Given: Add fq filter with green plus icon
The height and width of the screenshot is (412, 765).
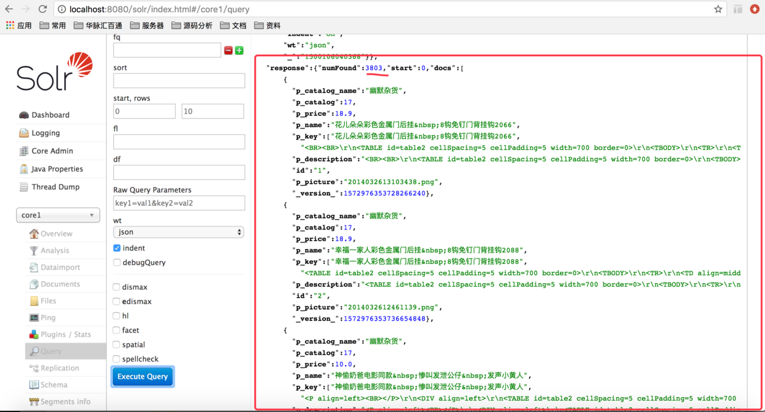Looking at the screenshot, I should pyautogui.click(x=239, y=51).
